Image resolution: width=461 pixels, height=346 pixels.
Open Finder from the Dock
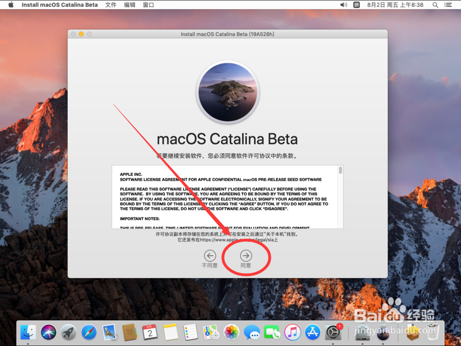point(28,332)
